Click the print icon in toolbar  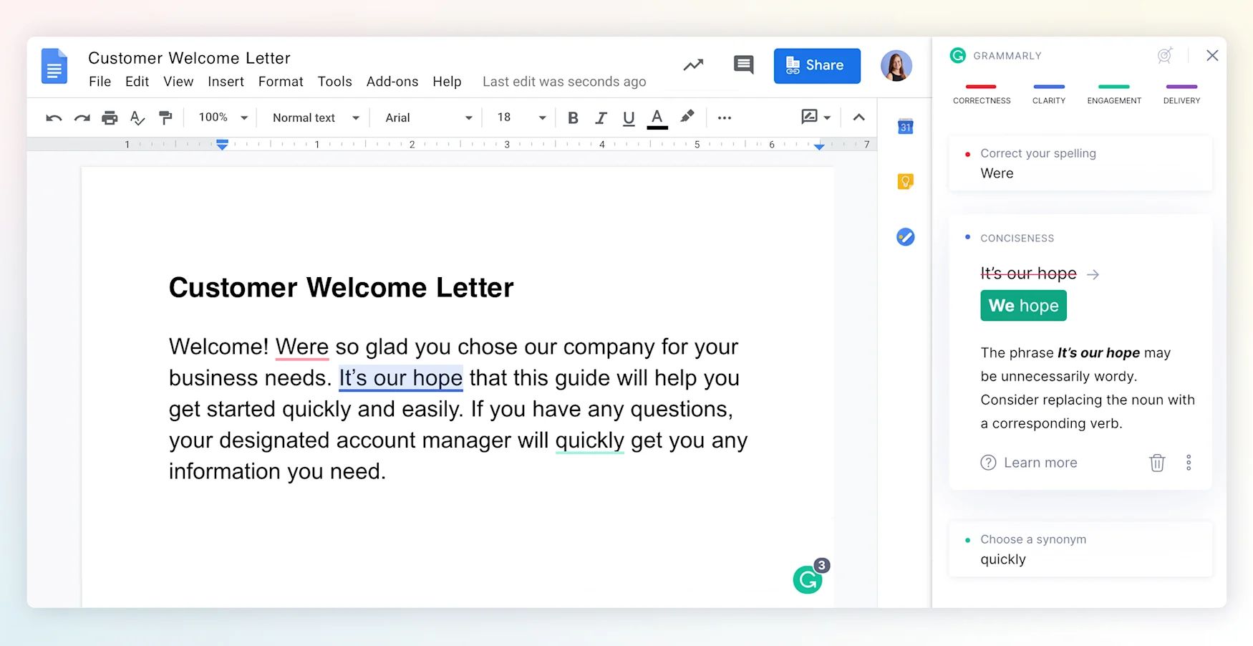point(110,118)
